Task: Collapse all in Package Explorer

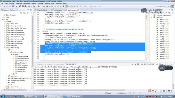Action: click(x=21, y=13)
